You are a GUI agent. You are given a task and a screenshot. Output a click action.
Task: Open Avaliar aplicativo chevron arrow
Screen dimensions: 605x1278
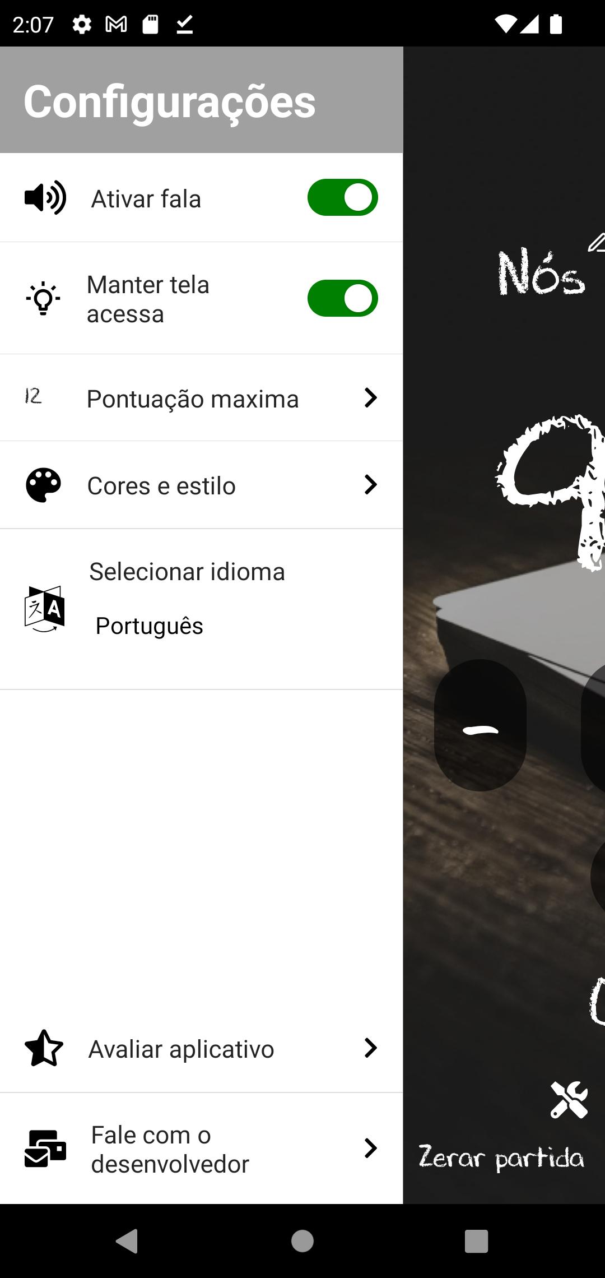pyautogui.click(x=370, y=1048)
